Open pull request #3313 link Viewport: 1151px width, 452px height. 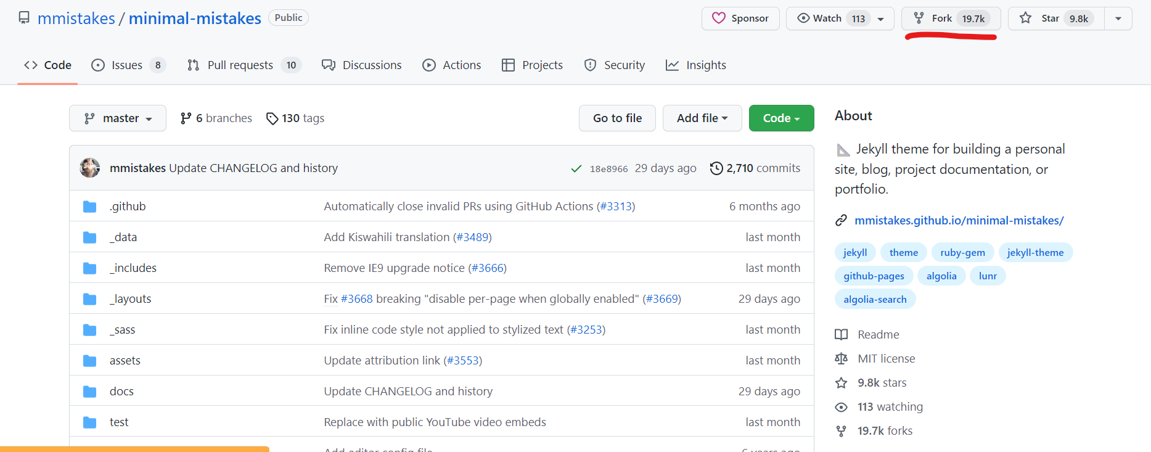[x=616, y=207]
